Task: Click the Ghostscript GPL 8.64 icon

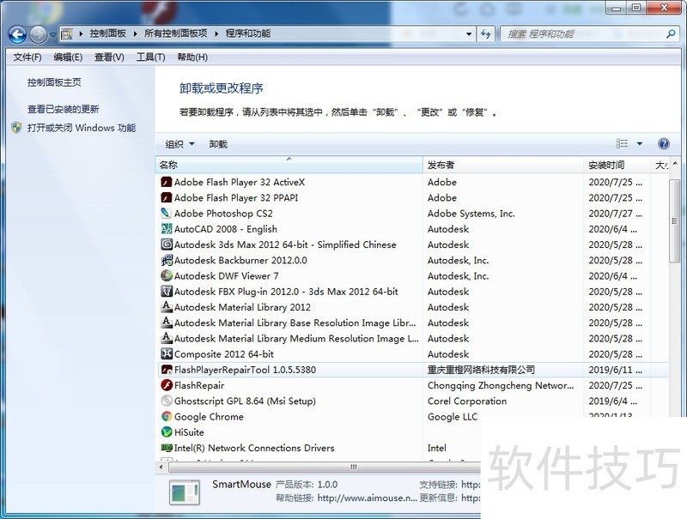Action: (167, 401)
